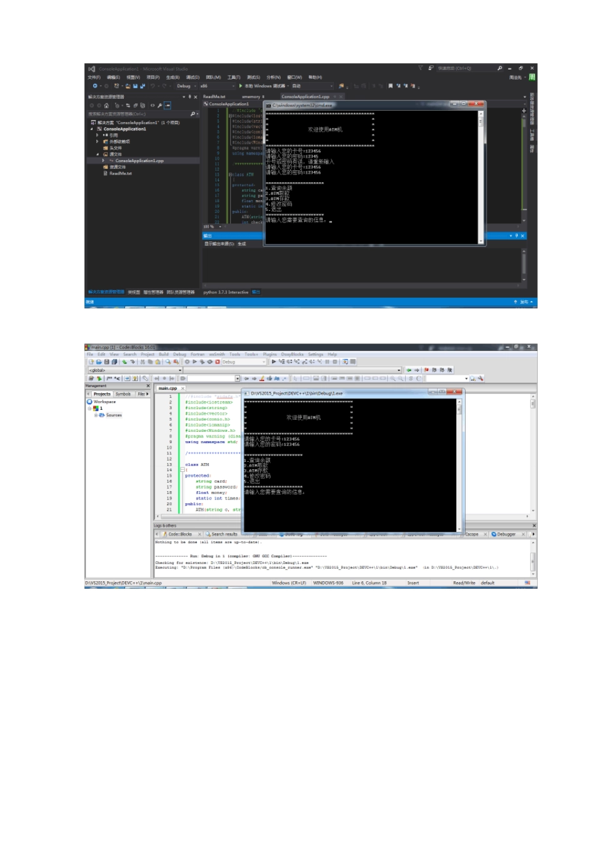Image resolution: width=594 pixels, height=841 pixels.
Task: Switch to 类视图 bottom tab in Visual Studio
Action: pos(134,292)
